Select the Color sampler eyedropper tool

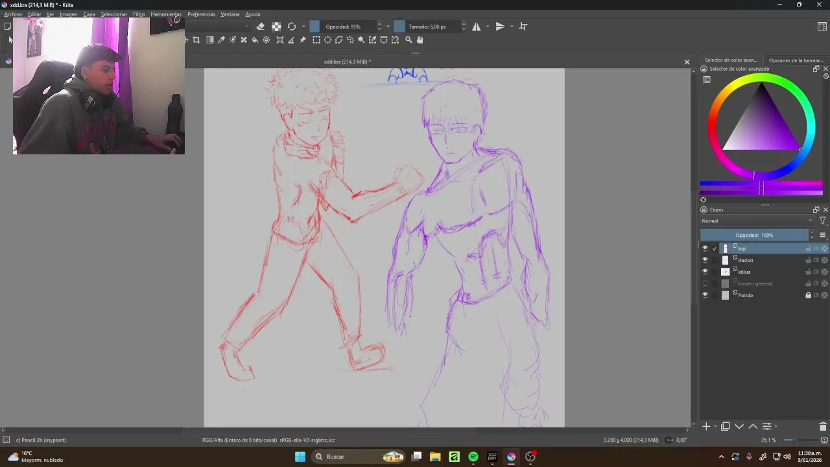click(221, 40)
